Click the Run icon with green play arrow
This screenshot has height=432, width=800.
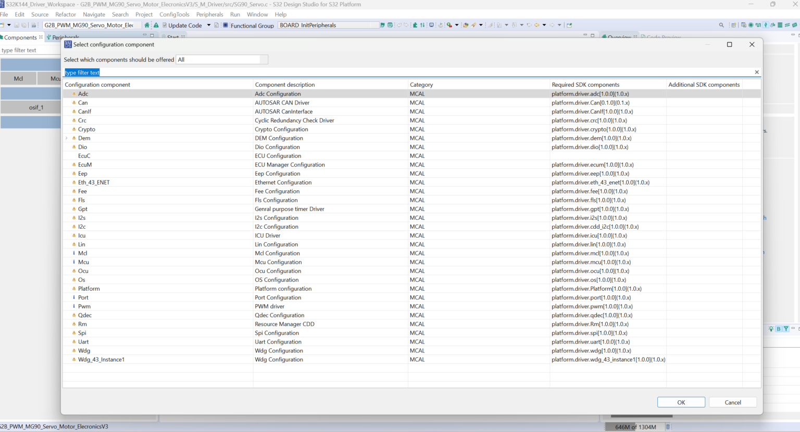tap(449, 25)
